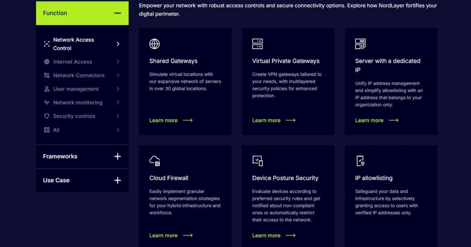This screenshot has width=471, height=247.
Task: Click the Device Posture Security description text
Action: coord(286,206)
